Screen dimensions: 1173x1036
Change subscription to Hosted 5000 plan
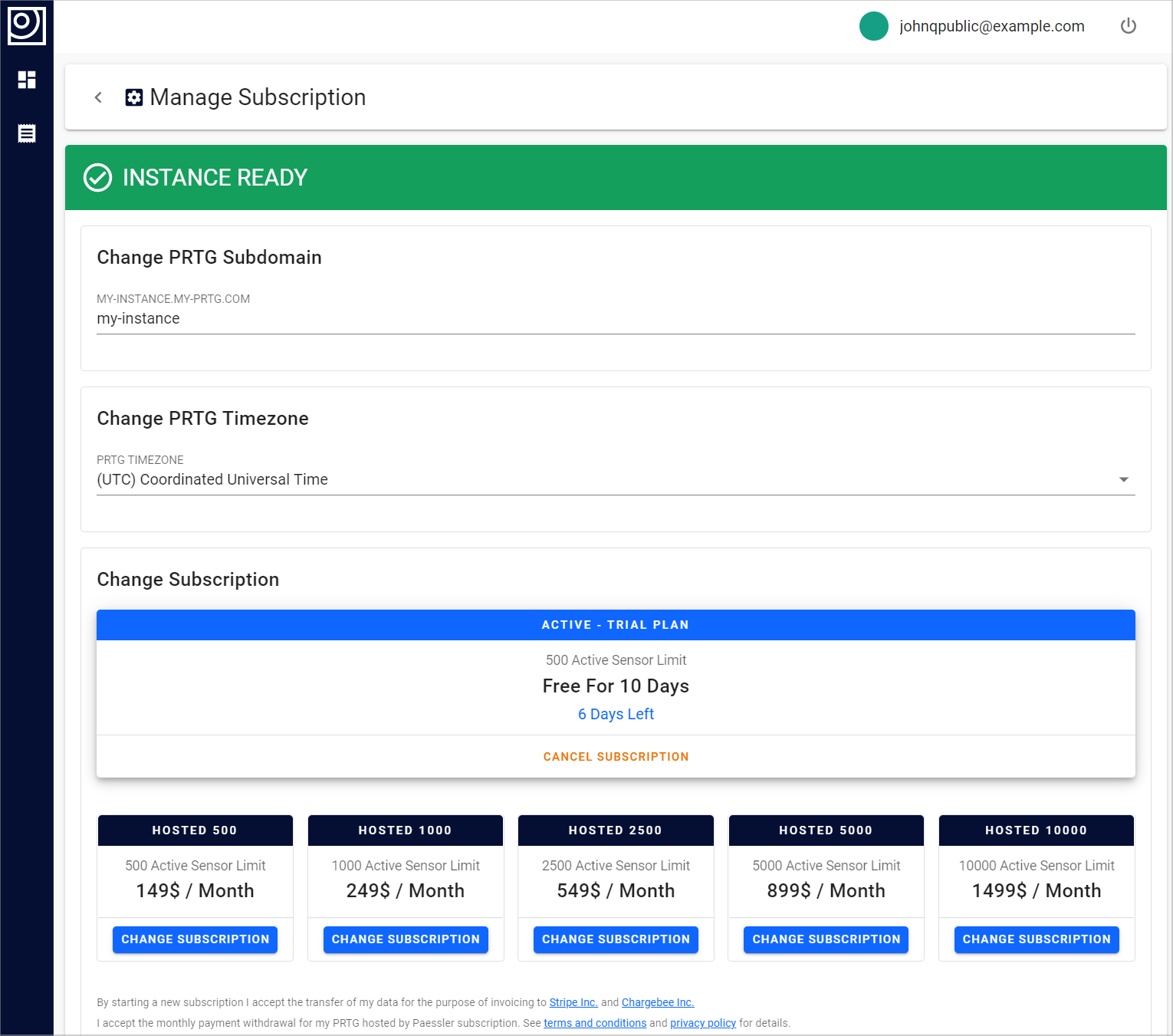826,939
